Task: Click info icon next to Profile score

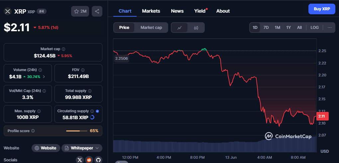Action: [x=33, y=131]
